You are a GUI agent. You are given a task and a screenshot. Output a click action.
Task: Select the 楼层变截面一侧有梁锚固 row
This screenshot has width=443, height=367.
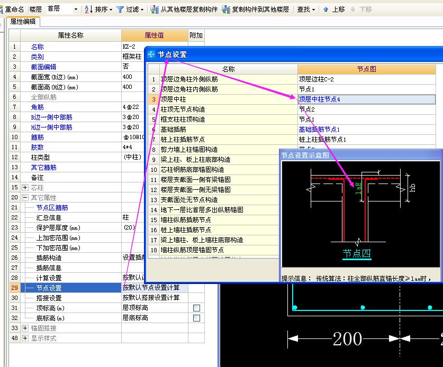pyautogui.click(x=214, y=180)
